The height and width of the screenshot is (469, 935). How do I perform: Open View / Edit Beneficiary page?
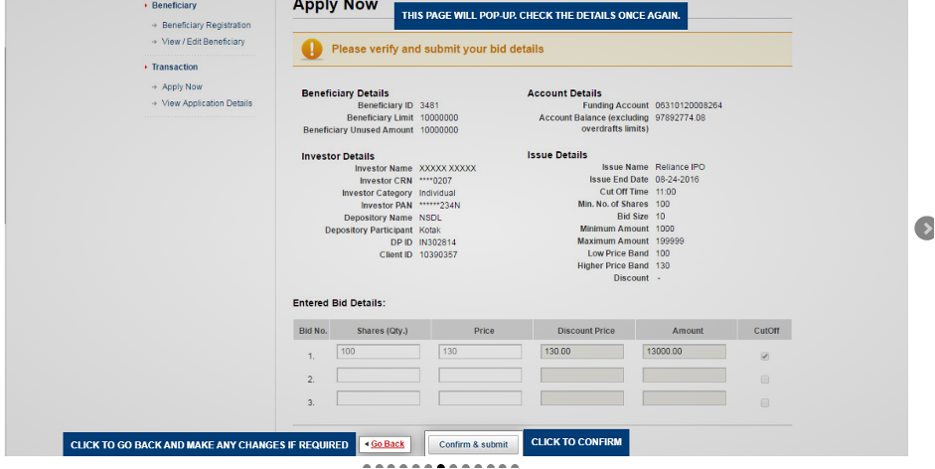pyautogui.click(x=203, y=42)
